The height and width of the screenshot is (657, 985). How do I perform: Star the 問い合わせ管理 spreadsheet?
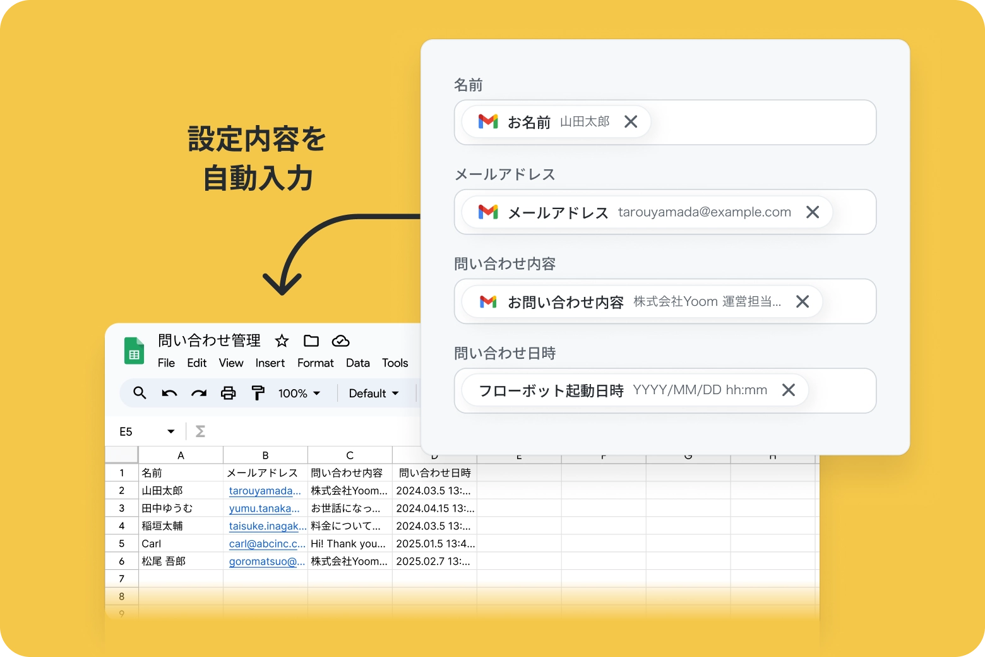pyautogui.click(x=282, y=341)
